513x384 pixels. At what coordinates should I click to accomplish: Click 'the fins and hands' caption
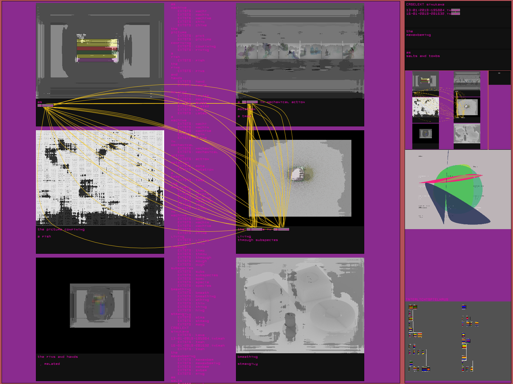click(58, 357)
